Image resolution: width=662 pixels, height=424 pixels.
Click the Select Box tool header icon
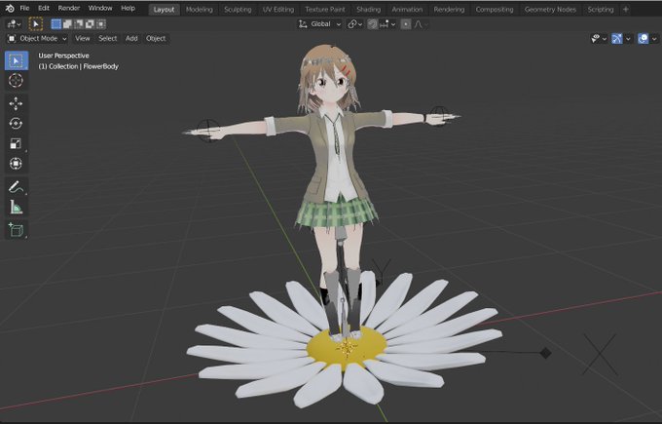(x=35, y=24)
